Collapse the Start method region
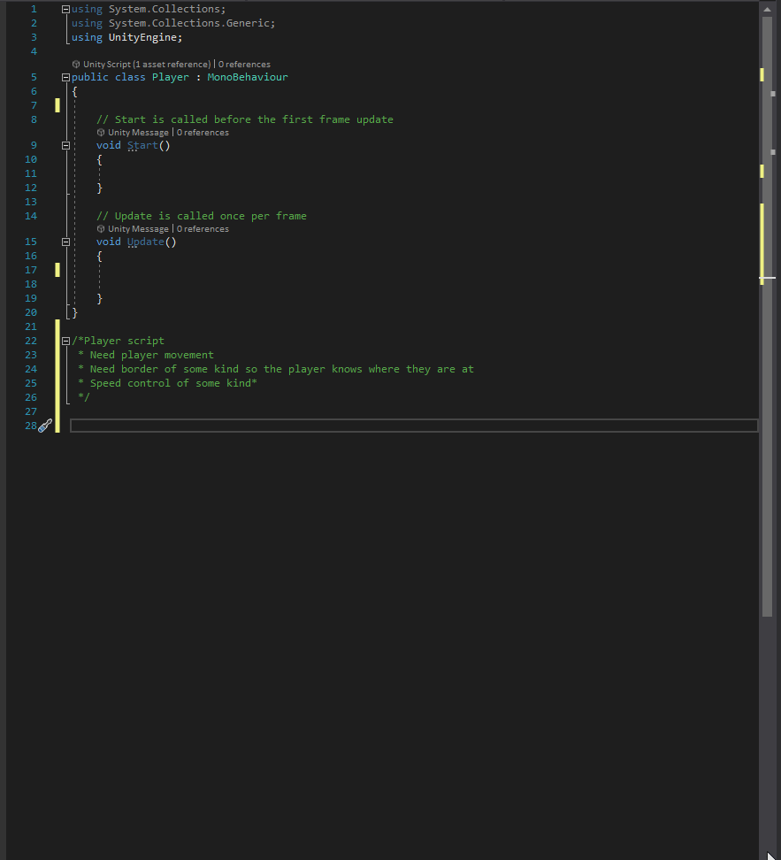The image size is (781, 860). pyautogui.click(x=65, y=145)
